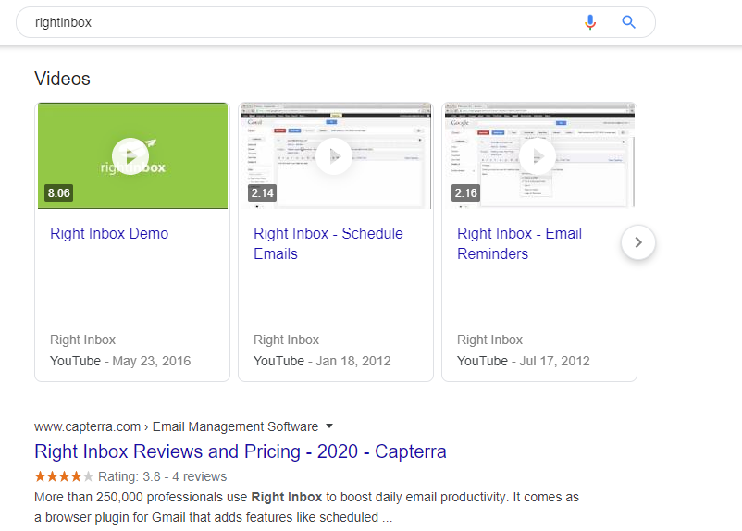The image size is (742, 531).
Task: Click the Capterra result description snippet
Action: [306, 507]
